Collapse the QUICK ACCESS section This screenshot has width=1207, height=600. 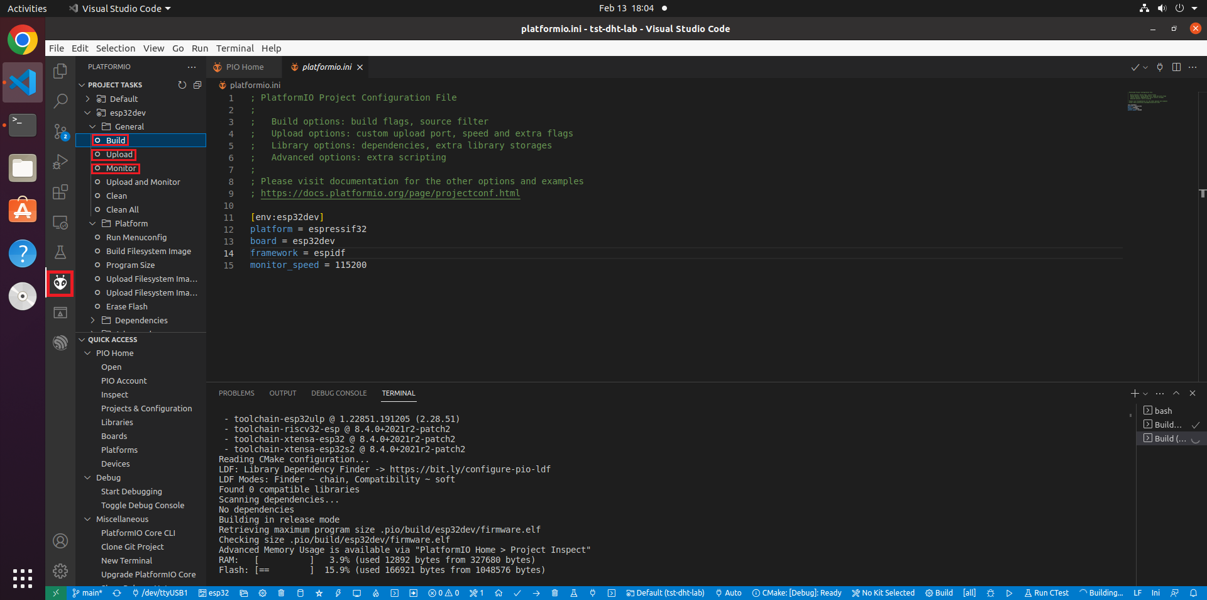tap(82, 340)
